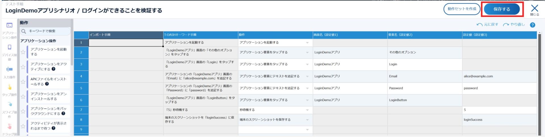545x137 pixels.
Task: Open the スワイプ操作 category icon
Action: 9,104
